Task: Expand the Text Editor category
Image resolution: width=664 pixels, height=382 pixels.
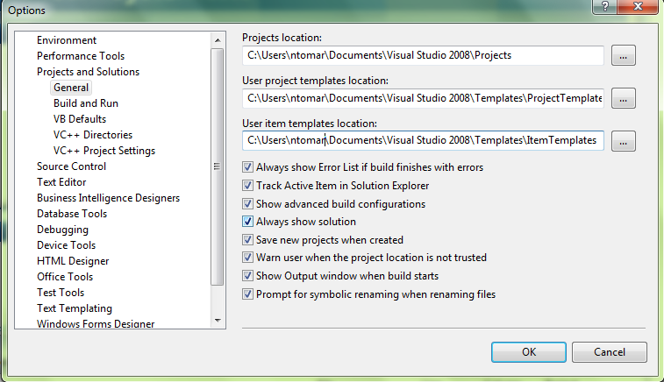Action: [x=61, y=182]
